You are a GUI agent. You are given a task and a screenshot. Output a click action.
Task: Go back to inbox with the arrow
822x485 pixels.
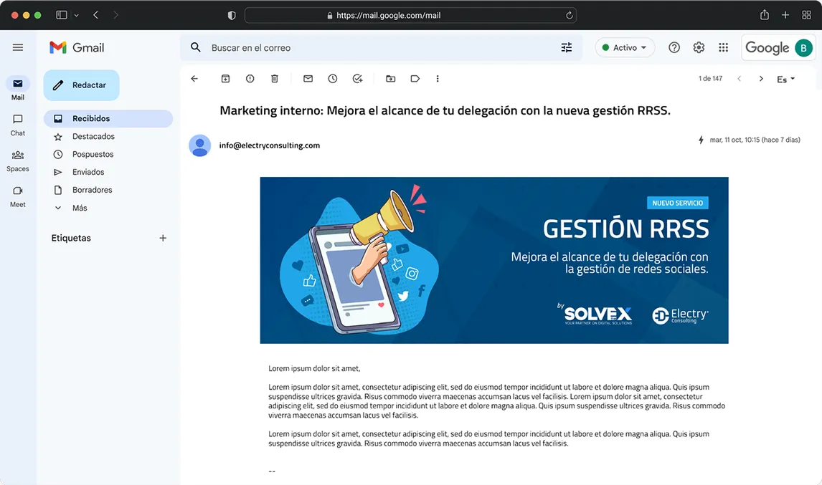point(194,79)
